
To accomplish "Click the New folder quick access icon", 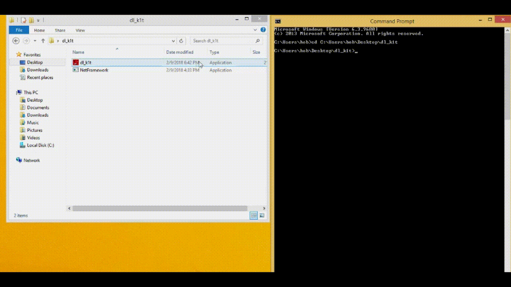I will pyautogui.click(x=31, y=20).
